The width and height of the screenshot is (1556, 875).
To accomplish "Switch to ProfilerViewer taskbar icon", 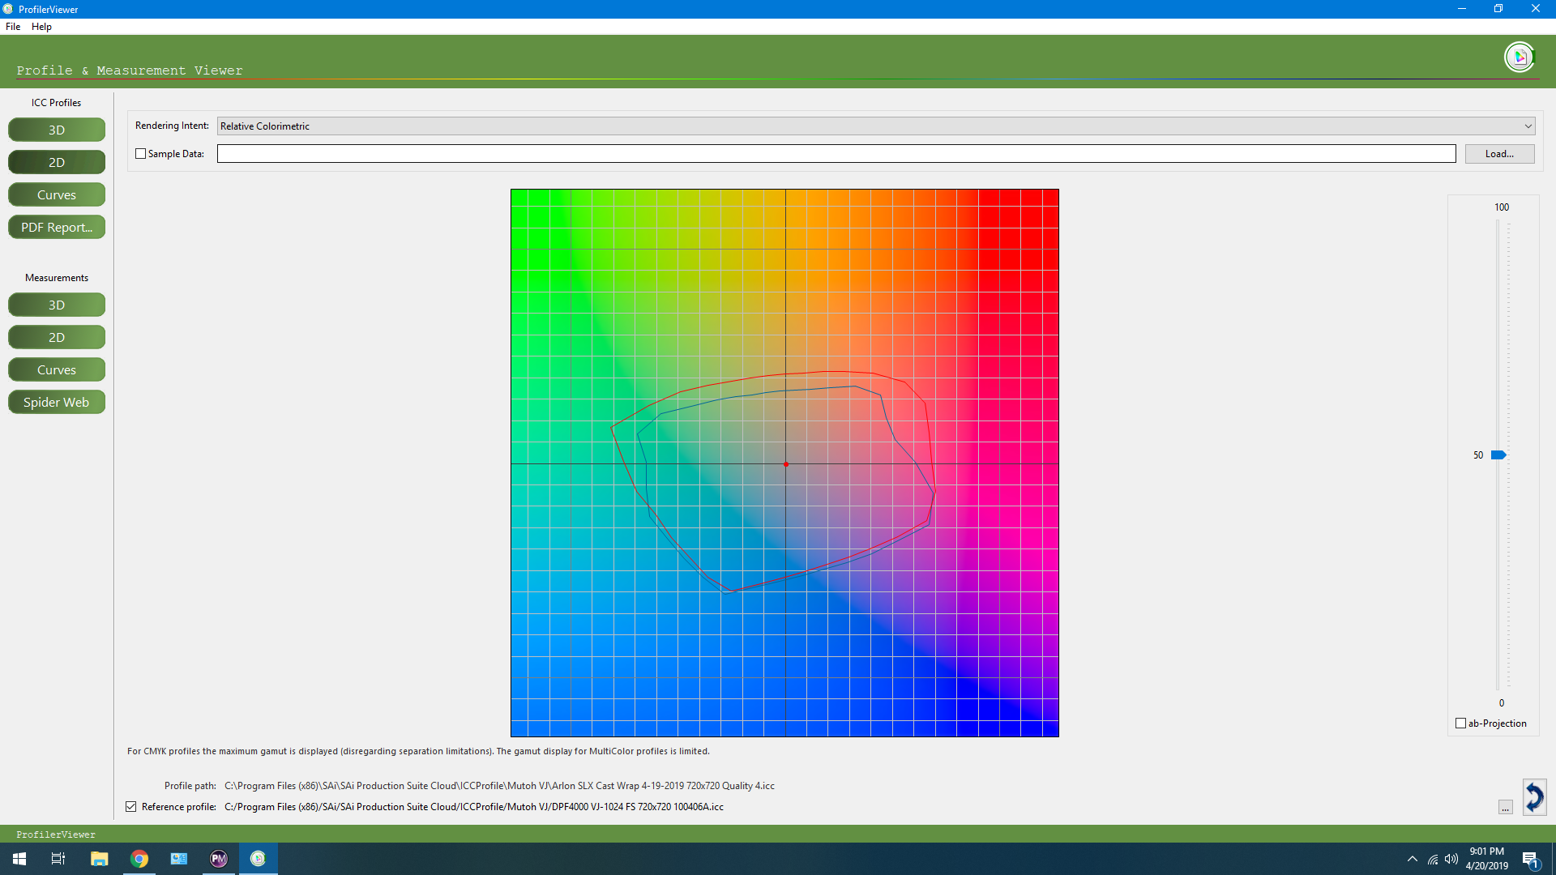I will tap(258, 859).
